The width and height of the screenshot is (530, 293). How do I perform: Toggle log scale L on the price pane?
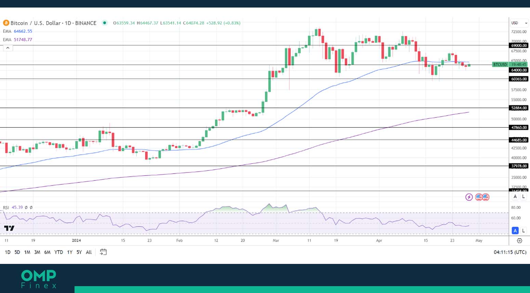tap(523, 196)
